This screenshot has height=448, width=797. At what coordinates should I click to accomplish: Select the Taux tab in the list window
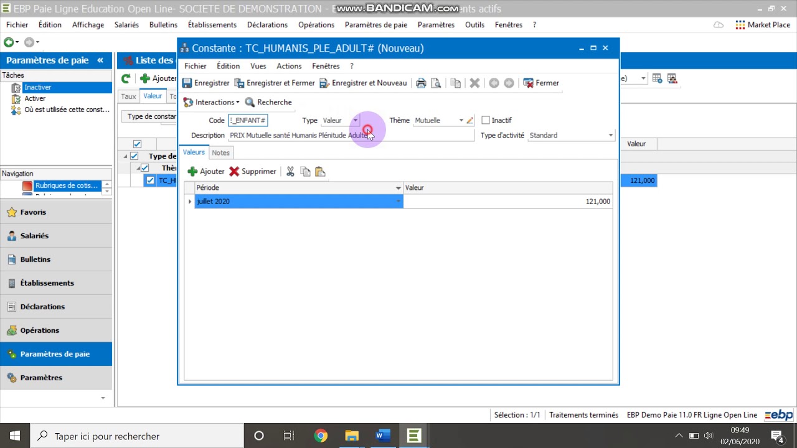click(128, 96)
